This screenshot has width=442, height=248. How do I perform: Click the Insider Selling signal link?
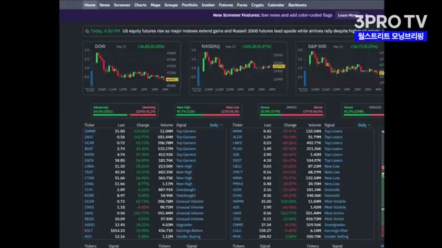[336, 236]
